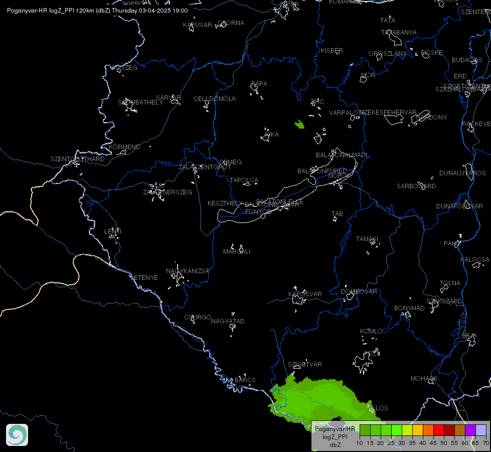491x452 pixels.
Task: Click the ZIRC city label
Action: point(316,101)
